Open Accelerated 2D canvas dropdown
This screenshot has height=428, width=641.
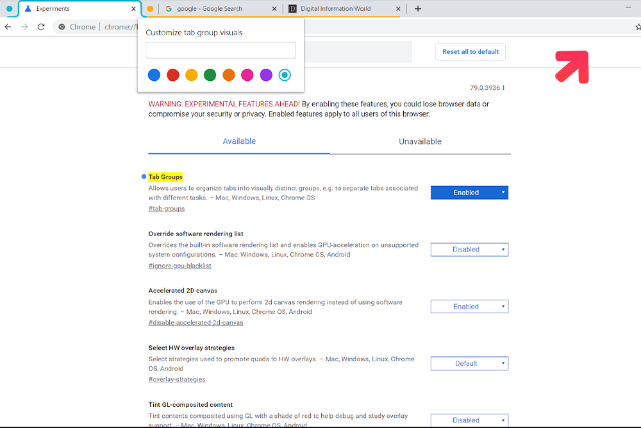coord(469,307)
